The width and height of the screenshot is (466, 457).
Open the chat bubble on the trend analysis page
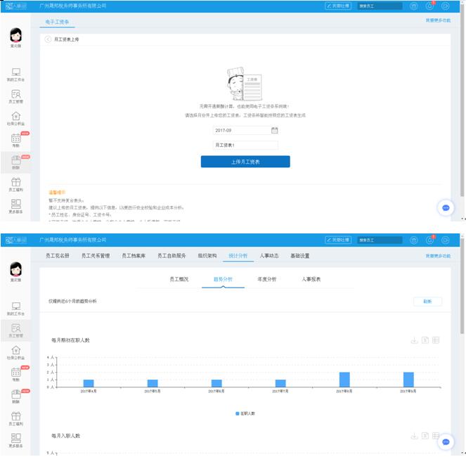coord(446,442)
